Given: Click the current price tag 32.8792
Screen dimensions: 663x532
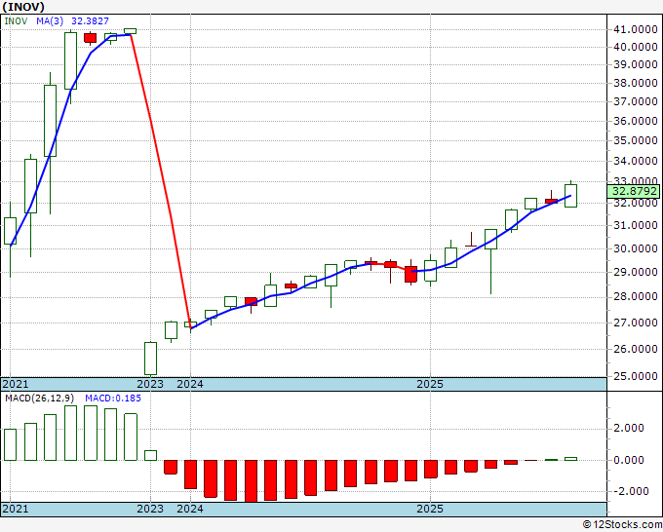Looking at the screenshot, I should coord(635,191).
